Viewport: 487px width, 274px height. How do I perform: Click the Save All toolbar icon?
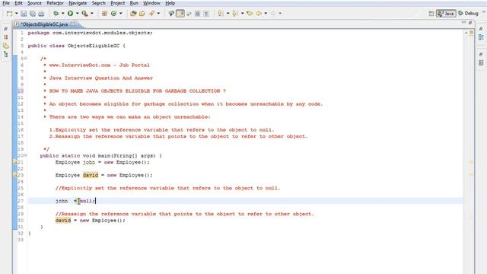click(x=32, y=14)
